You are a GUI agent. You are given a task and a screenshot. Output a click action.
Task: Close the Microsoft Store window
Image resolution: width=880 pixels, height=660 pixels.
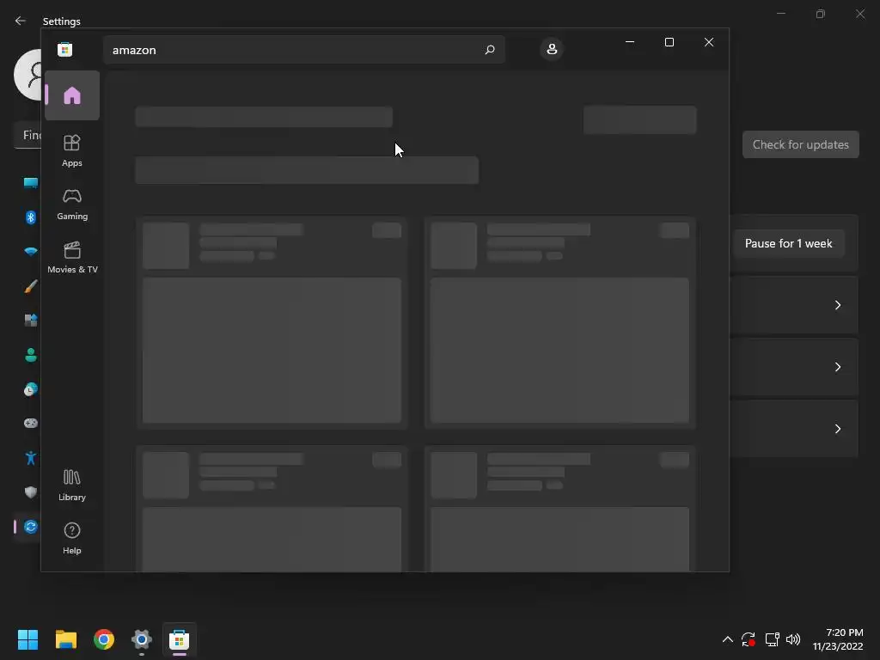709,42
